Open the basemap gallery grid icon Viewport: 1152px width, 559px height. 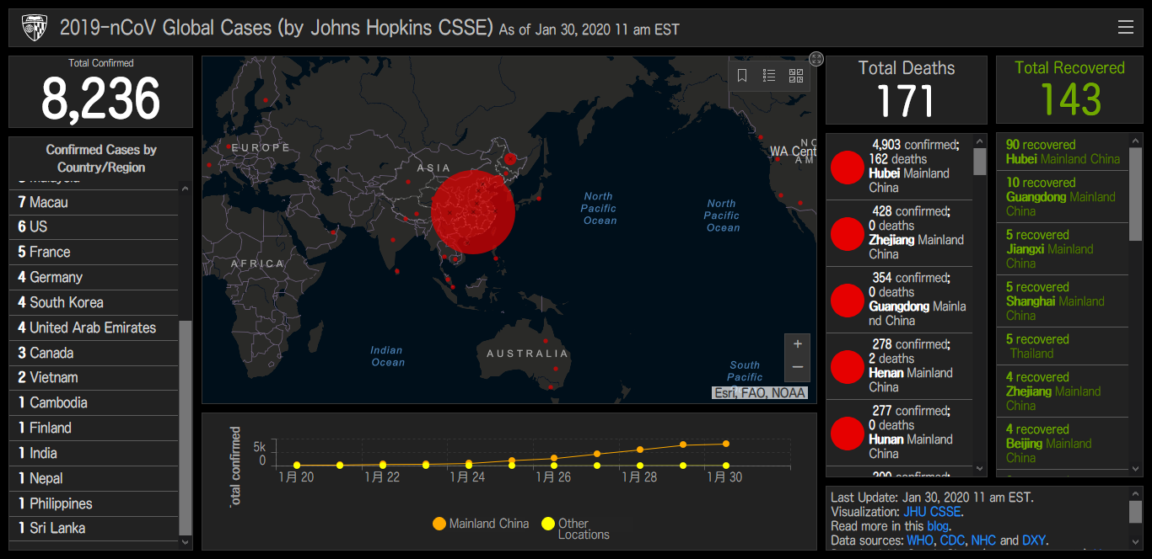[796, 76]
